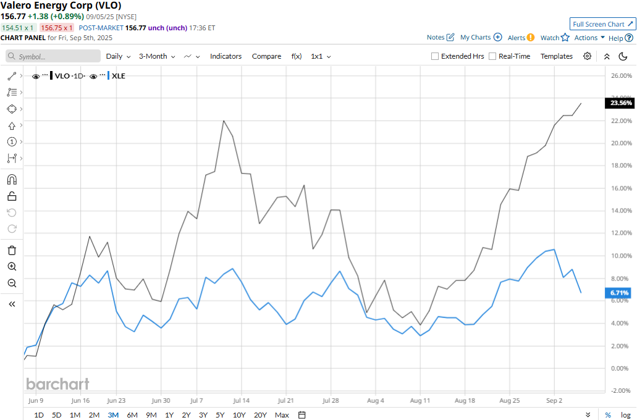The image size is (637, 420).
Task: Toggle XLE series visibility eye
Action: pyautogui.click(x=93, y=77)
